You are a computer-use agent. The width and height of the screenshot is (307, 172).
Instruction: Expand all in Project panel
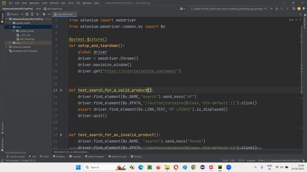[x=32, y=14]
